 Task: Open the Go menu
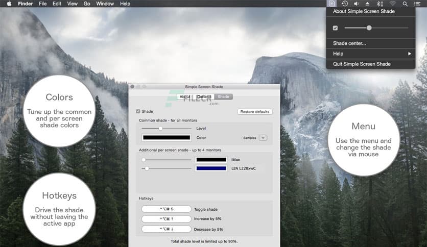[87, 4]
